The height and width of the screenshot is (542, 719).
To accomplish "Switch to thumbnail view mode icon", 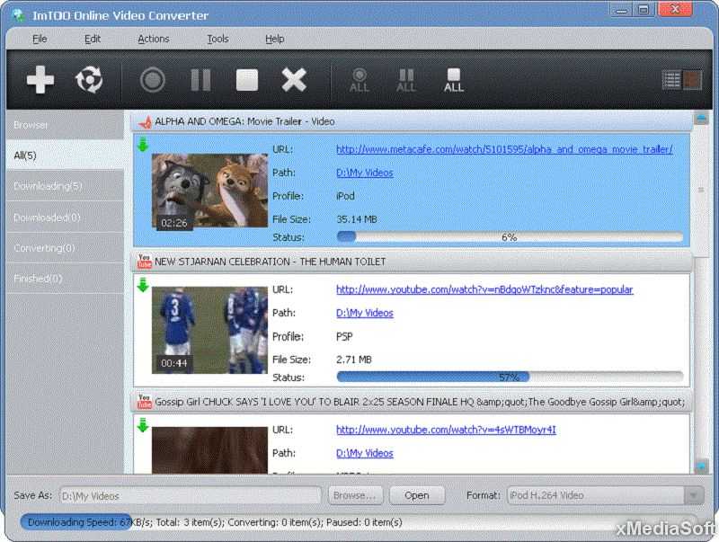I will [692, 80].
